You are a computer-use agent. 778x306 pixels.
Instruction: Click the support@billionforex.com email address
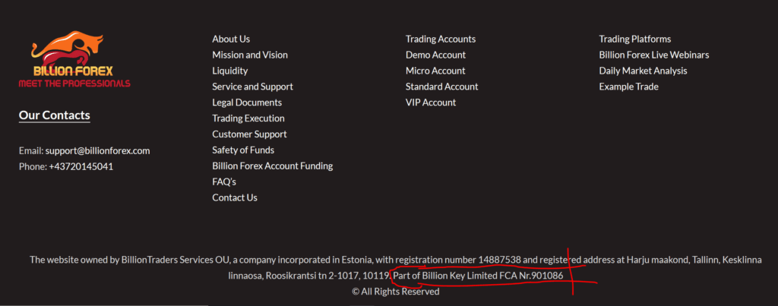tap(97, 150)
